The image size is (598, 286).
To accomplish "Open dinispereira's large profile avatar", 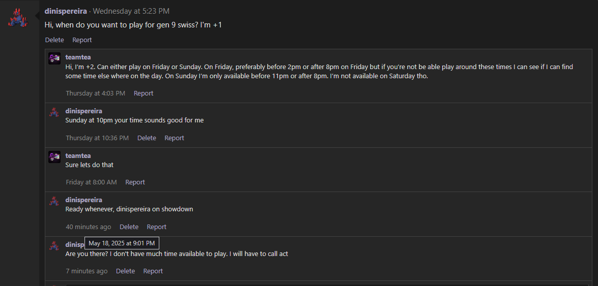I will [18, 18].
